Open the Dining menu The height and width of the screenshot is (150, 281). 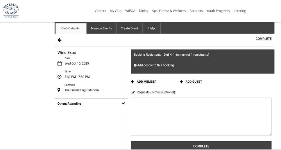click(x=144, y=11)
